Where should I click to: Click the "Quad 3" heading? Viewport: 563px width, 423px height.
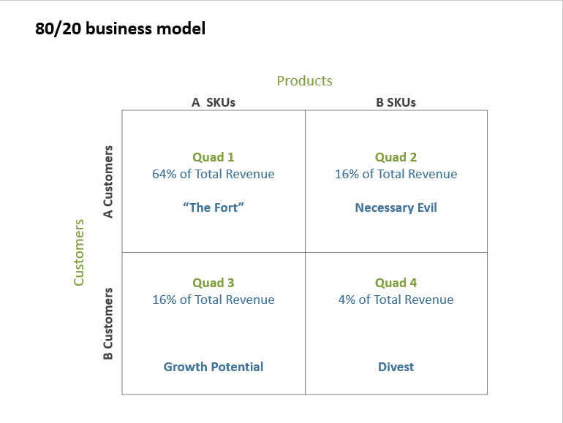214,283
